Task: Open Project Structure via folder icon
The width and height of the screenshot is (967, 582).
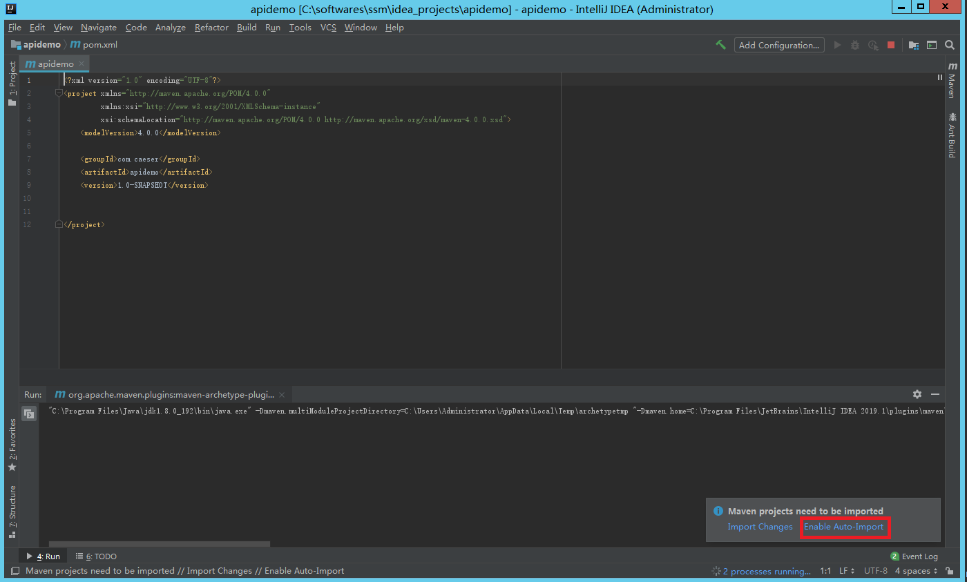Action: point(913,45)
